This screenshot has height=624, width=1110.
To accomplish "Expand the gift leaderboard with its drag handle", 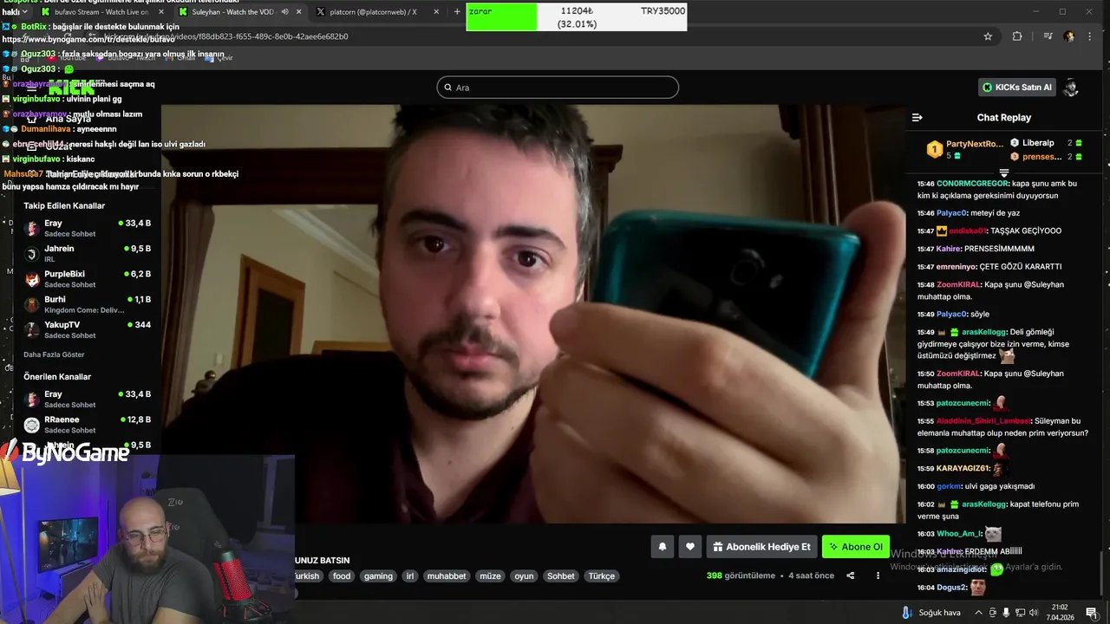I will pyautogui.click(x=1004, y=172).
